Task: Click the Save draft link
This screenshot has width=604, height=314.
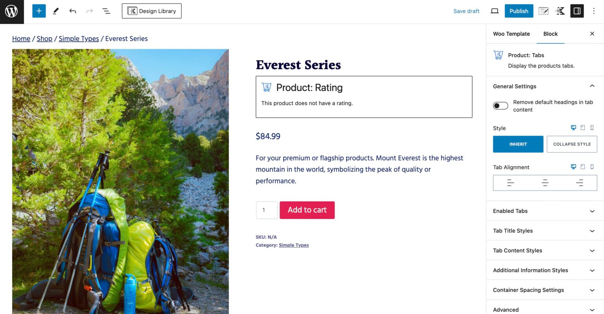Action: tap(466, 11)
